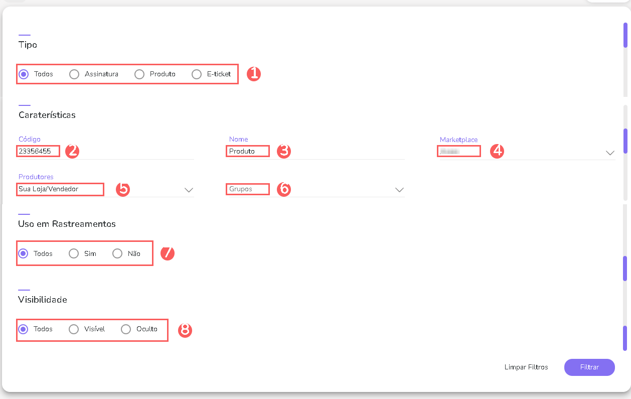
Task: Pick the E-ticket type option
Action: [x=197, y=74]
